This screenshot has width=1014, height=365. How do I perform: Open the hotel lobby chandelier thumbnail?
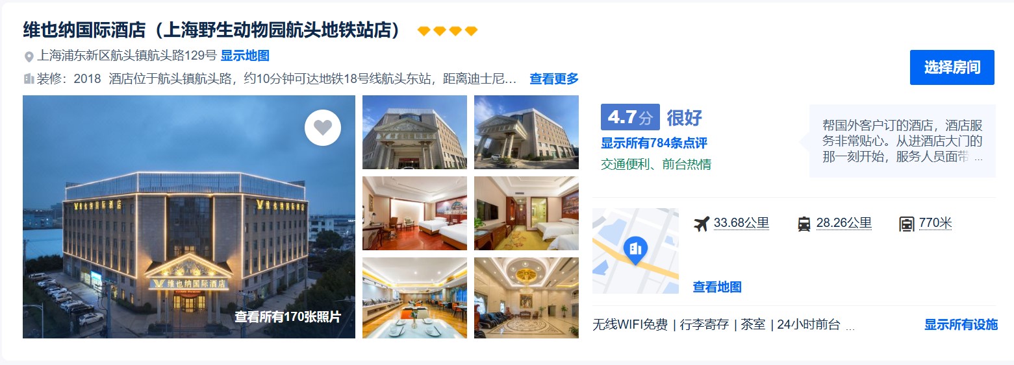(x=526, y=298)
